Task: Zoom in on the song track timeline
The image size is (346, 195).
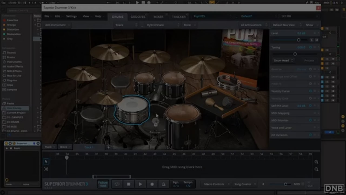Action: click(316, 162)
